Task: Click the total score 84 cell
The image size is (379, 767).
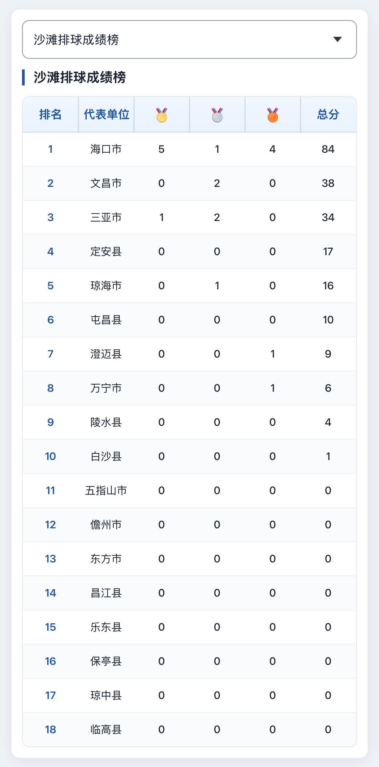Action: [x=328, y=149]
